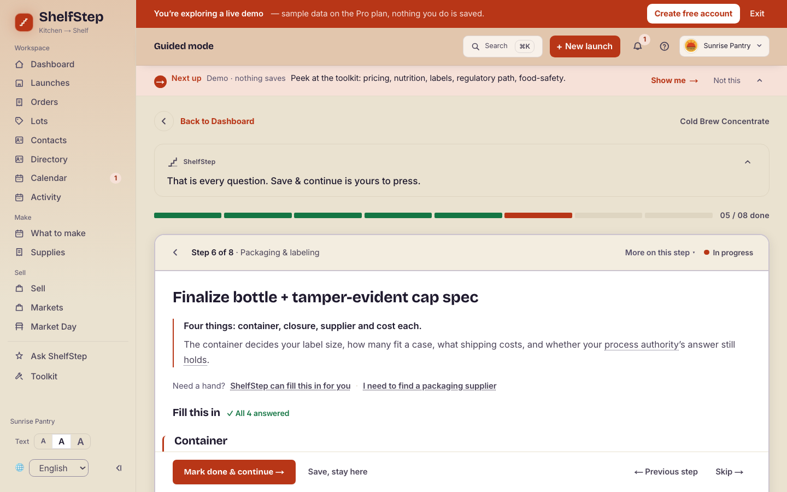Select small text size

[x=43, y=441]
